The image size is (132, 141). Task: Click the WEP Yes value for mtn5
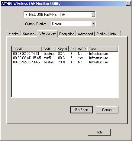pyautogui.click(x=81, y=58)
